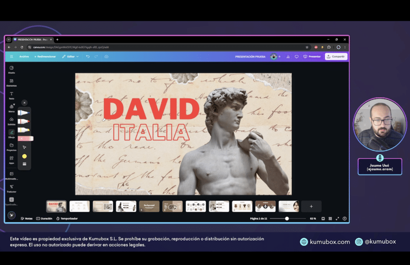Toggle the Notas panel
Image resolution: width=410 pixels, height=265 pixels.
click(x=27, y=219)
